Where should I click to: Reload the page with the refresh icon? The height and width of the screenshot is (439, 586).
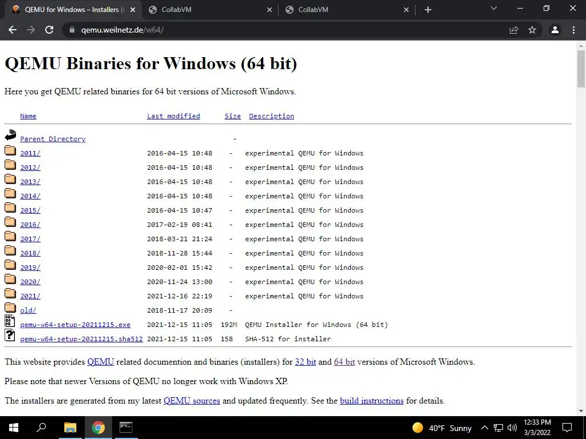click(x=49, y=30)
